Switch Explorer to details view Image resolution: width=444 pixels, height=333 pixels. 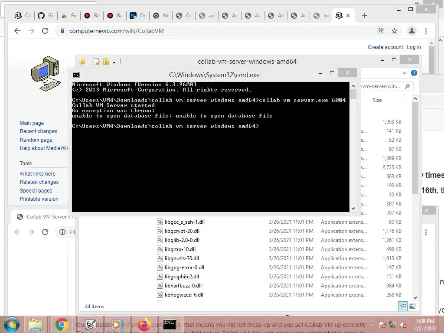pos(403,307)
